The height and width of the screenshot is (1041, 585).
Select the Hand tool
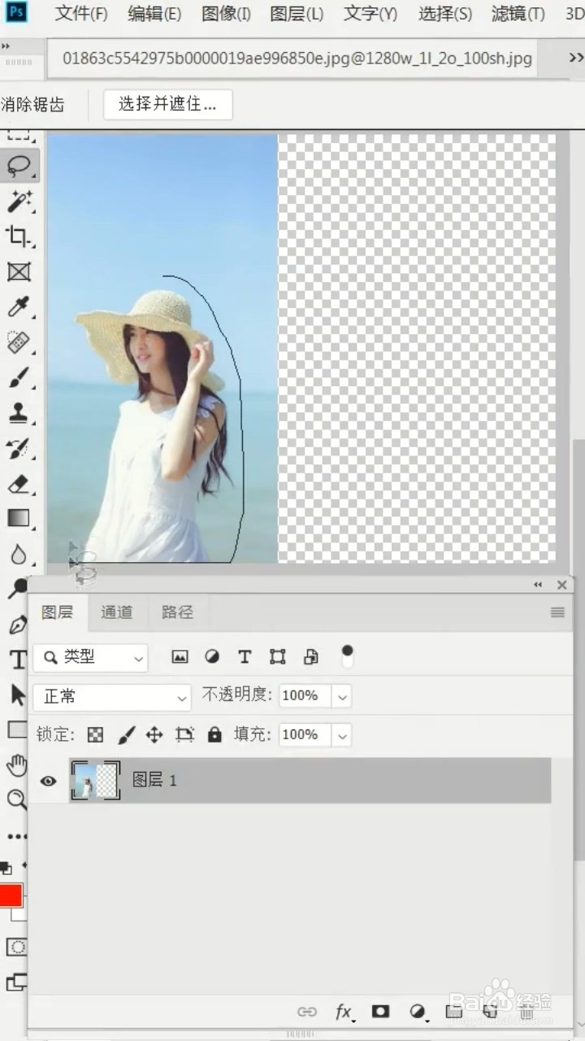tap(16, 764)
